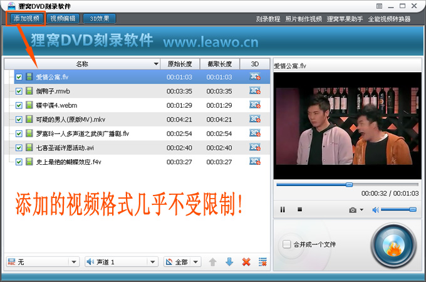The height and width of the screenshot is (282, 426).
Task: Click the film icon beside 碟中谍4.webm
Action: 29,105
